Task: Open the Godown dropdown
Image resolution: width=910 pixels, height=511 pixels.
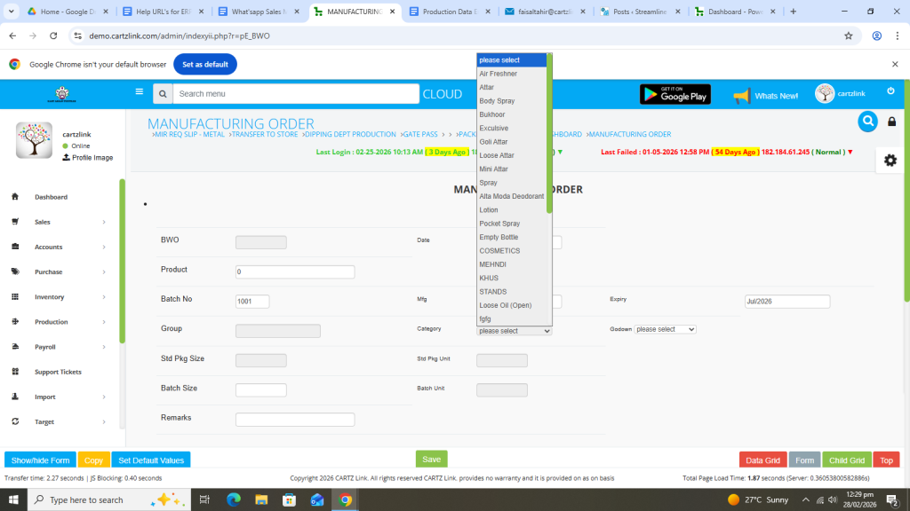Action: (665, 329)
